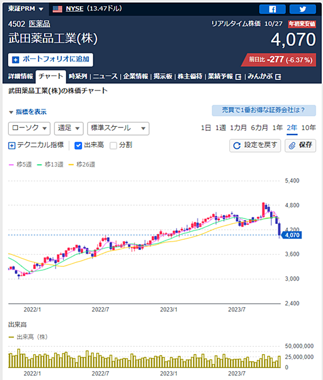
Task: Select the 1週 chart range
Action: pyautogui.click(x=220, y=128)
